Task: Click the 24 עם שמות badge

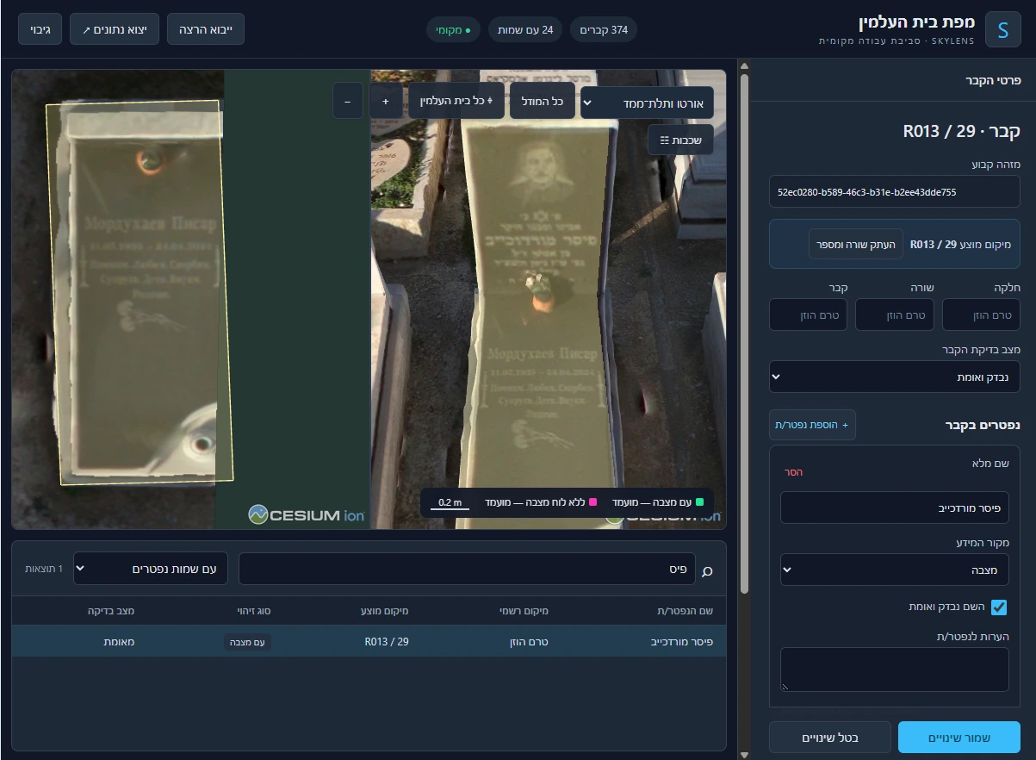Action: pos(525,30)
